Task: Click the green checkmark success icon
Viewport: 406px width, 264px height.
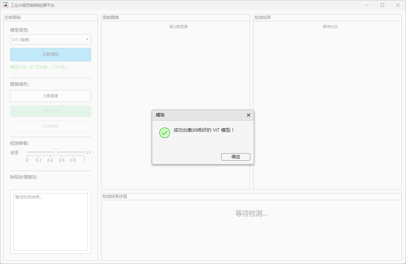Action: click(x=164, y=133)
